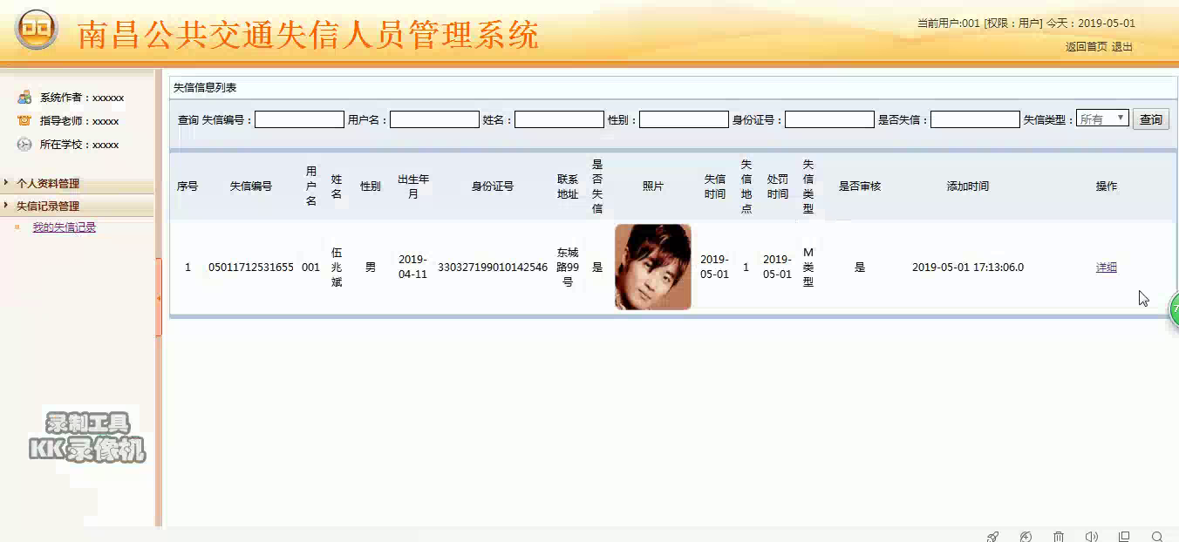Focus the 失信编号 input field

pyautogui.click(x=299, y=119)
